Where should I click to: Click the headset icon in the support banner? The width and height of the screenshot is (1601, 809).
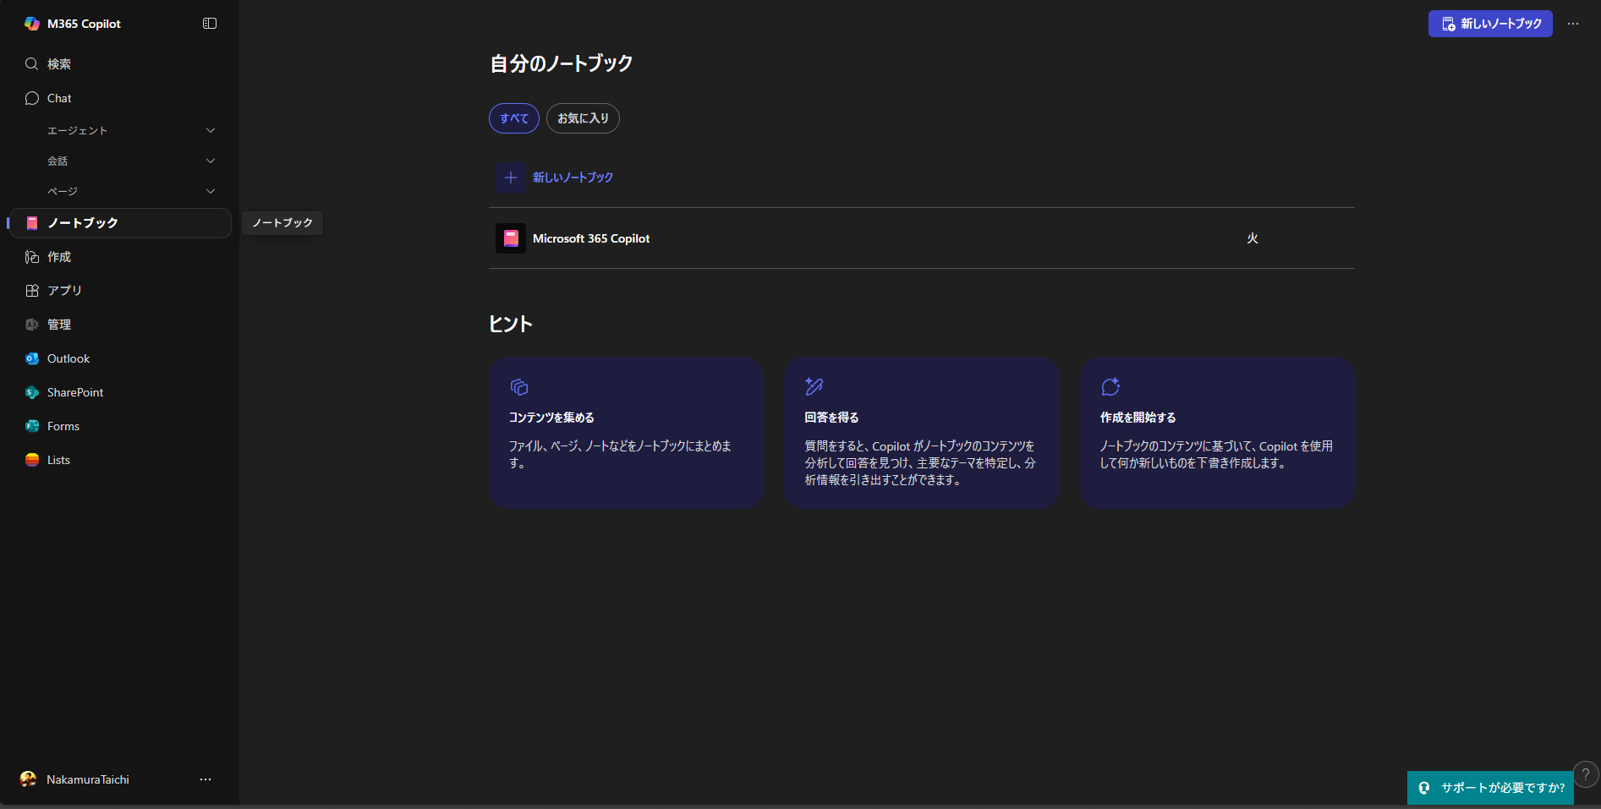click(x=1424, y=788)
